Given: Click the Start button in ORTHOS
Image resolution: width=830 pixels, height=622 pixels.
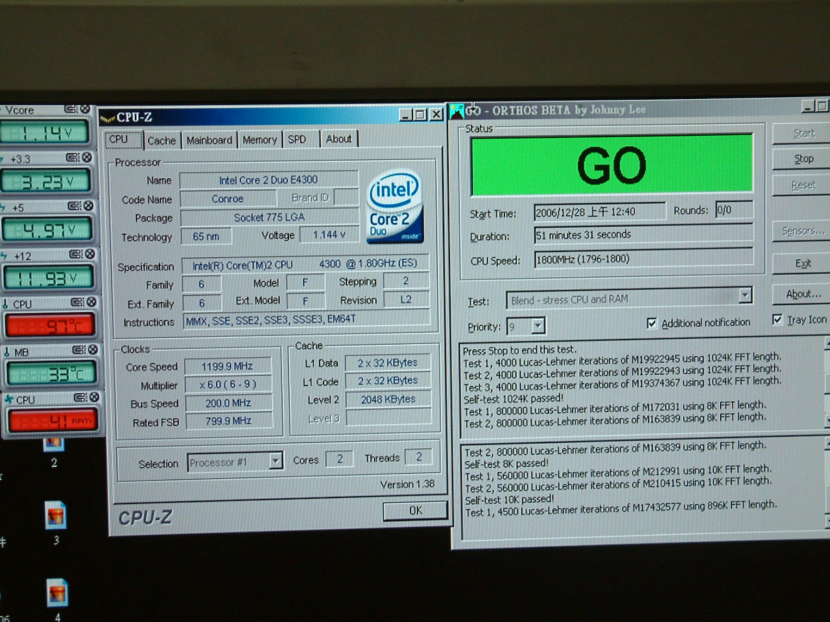Looking at the screenshot, I should click(803, 133).
